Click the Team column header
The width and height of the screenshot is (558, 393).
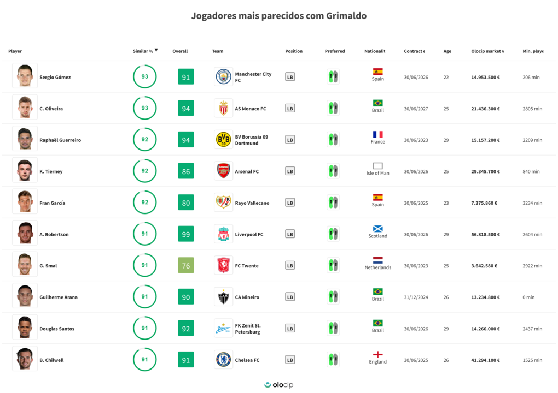218,51
